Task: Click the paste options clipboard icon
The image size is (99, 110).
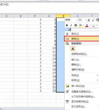Action: coord(67,43)
